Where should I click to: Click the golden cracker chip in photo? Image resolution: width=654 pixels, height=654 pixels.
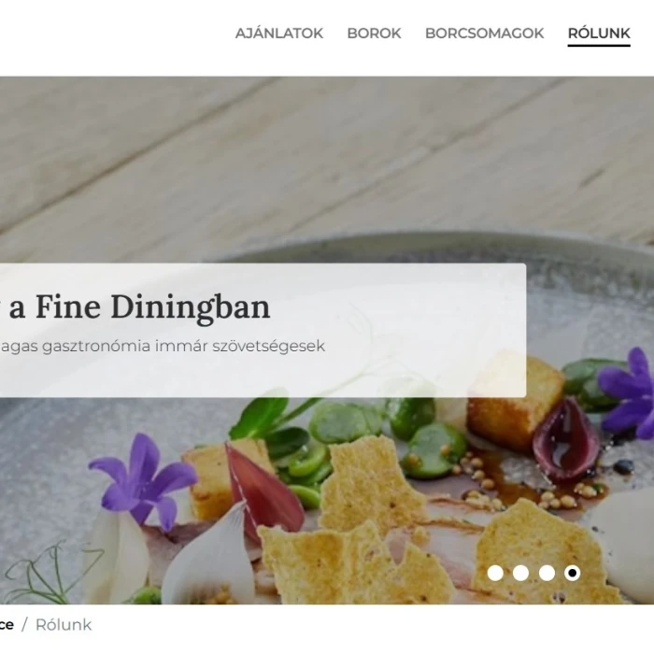pyautogui.click(x=367, y=482)
